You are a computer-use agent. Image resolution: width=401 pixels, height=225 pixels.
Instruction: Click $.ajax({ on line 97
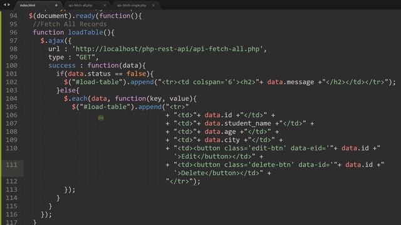point(56,41)
